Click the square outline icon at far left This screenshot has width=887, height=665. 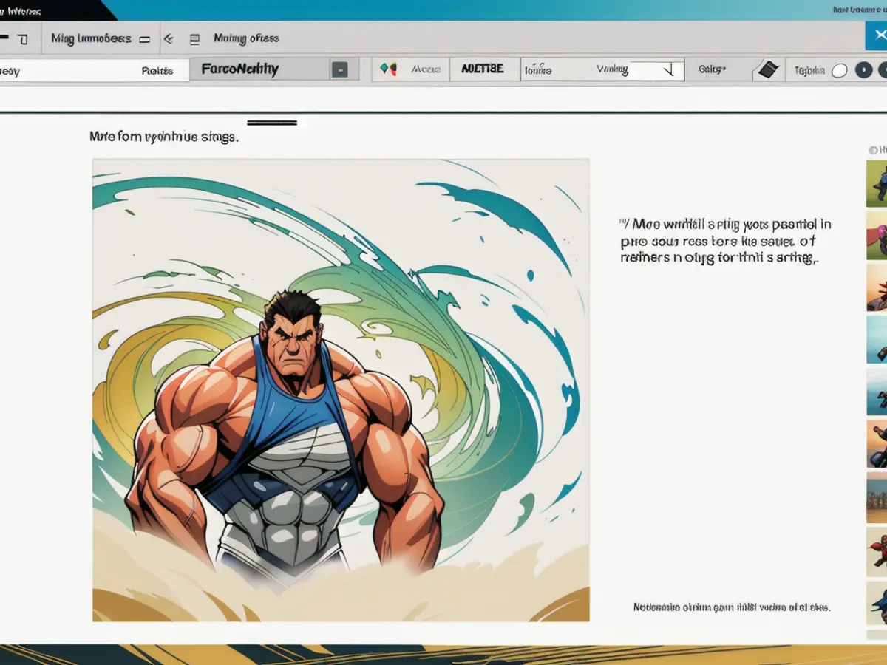tap(23, 39)
